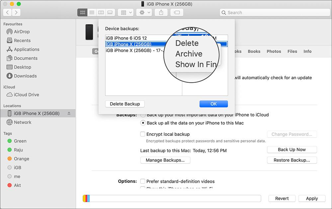Click the Delete Backup button
Screen dimensions: 332x209
point(125,104)
